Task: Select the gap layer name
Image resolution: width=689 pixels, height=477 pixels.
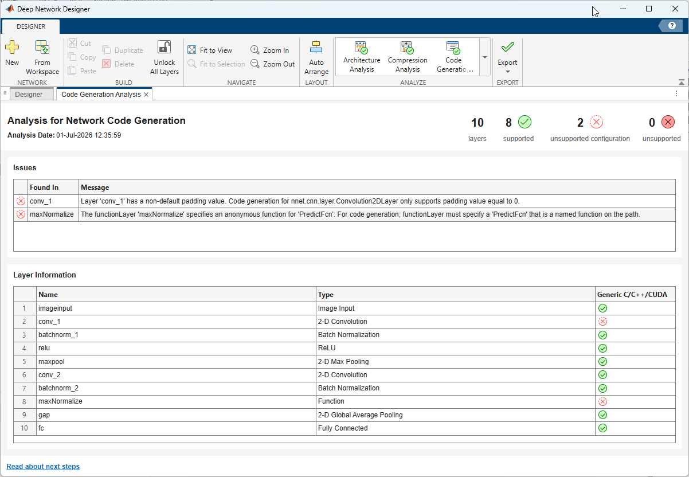Action: click(44, 415)
